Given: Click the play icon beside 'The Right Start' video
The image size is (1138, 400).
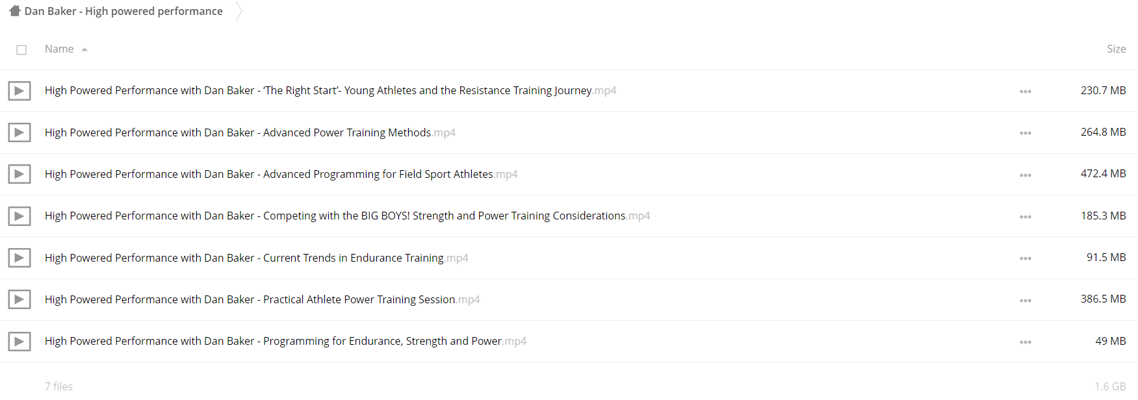Looking at the screenshot, I should point(19,91).
